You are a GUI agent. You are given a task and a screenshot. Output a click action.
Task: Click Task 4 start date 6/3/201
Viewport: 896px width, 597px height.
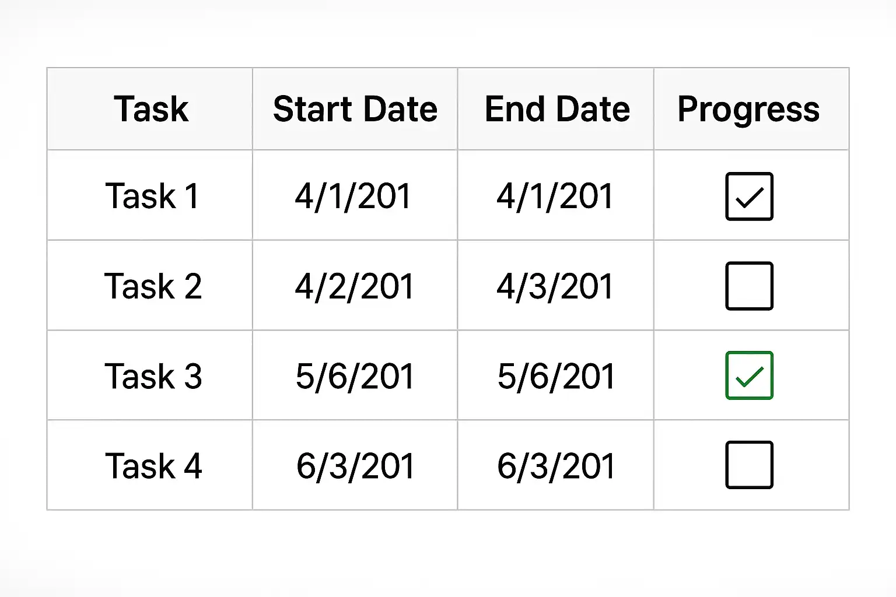point(355,466)
